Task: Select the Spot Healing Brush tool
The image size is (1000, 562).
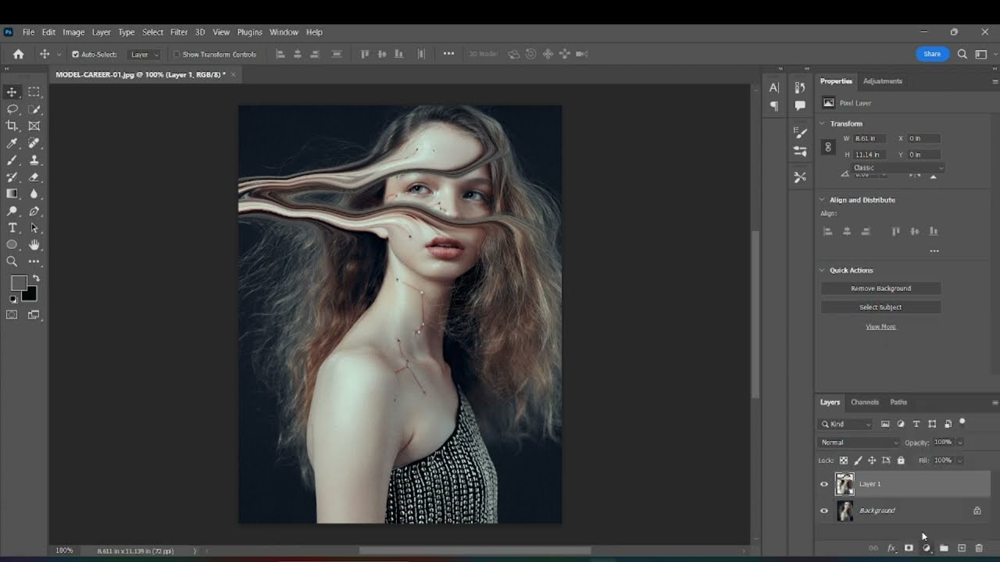Action: (x=34, y=143)
